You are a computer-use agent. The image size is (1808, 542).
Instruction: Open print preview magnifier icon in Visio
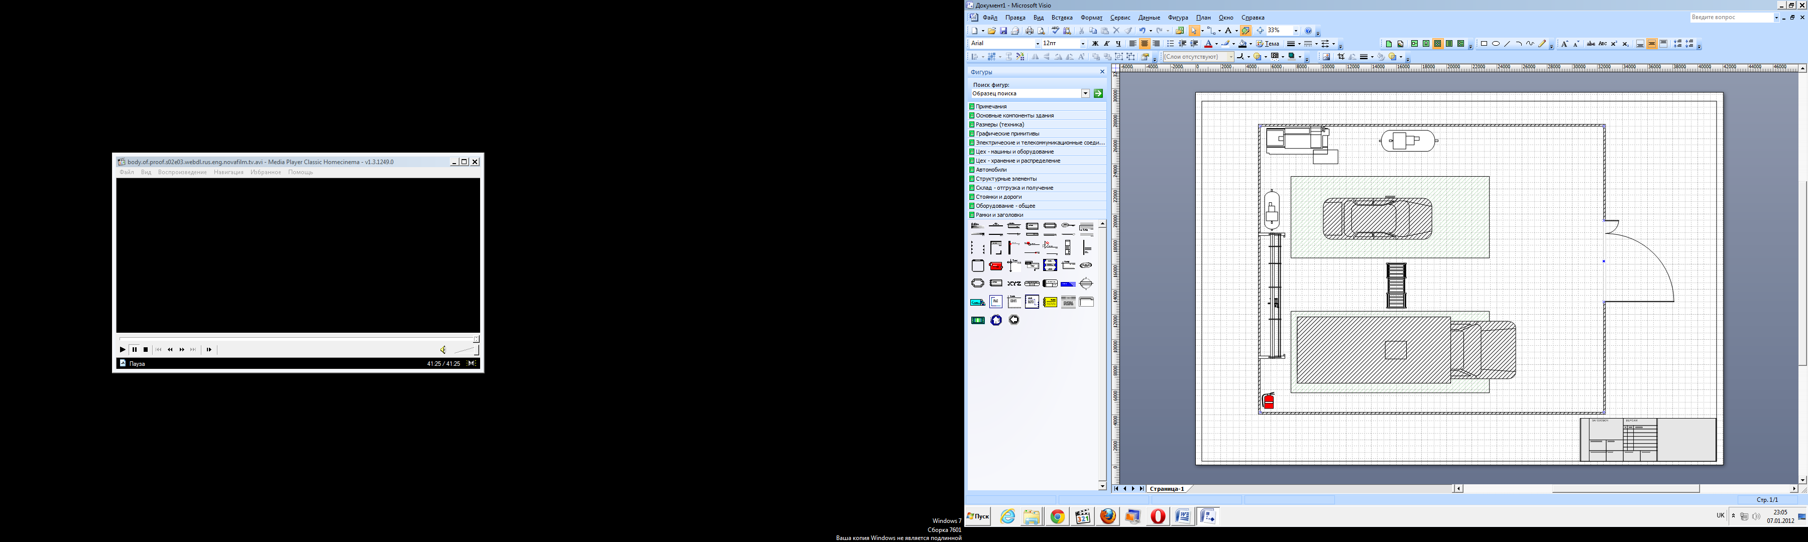tap(1042, 31)
